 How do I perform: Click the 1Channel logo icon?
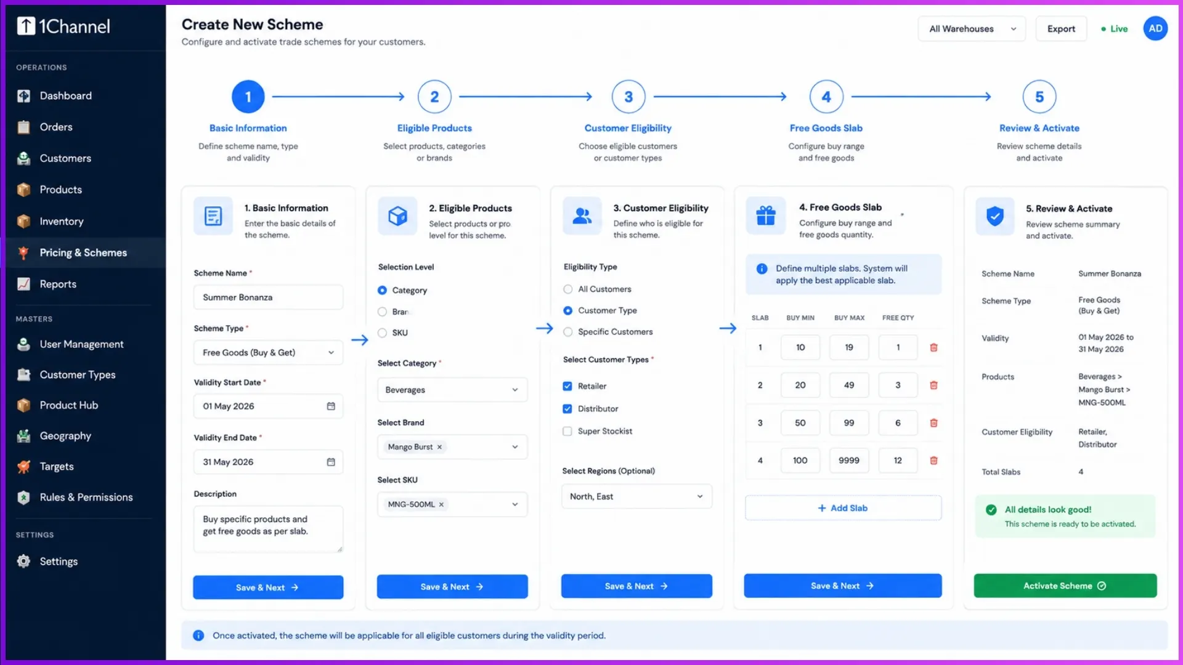pos(26,26)
